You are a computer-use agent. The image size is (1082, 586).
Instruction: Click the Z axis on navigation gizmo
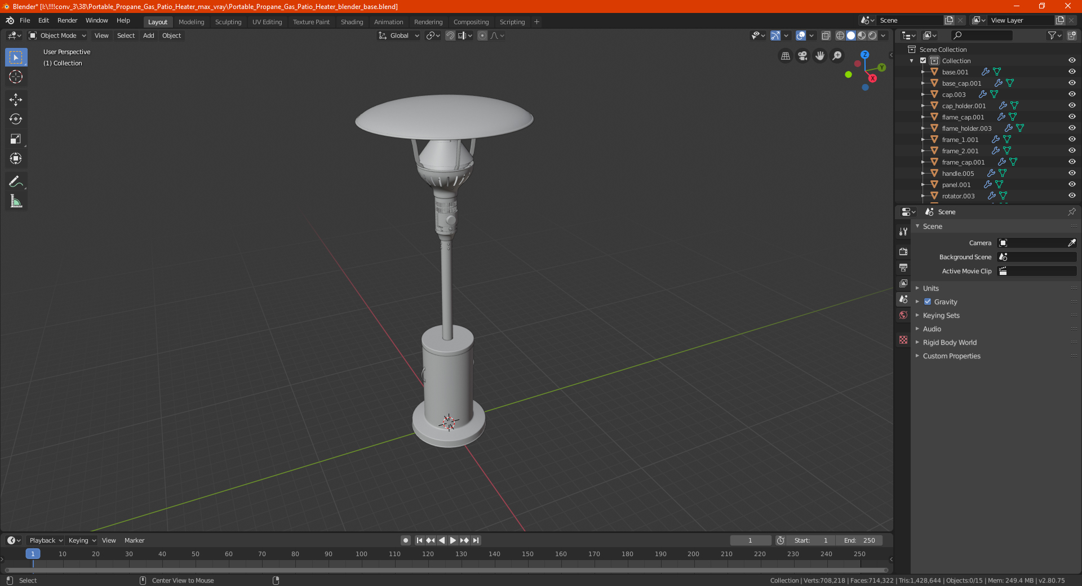click(864, 55)
